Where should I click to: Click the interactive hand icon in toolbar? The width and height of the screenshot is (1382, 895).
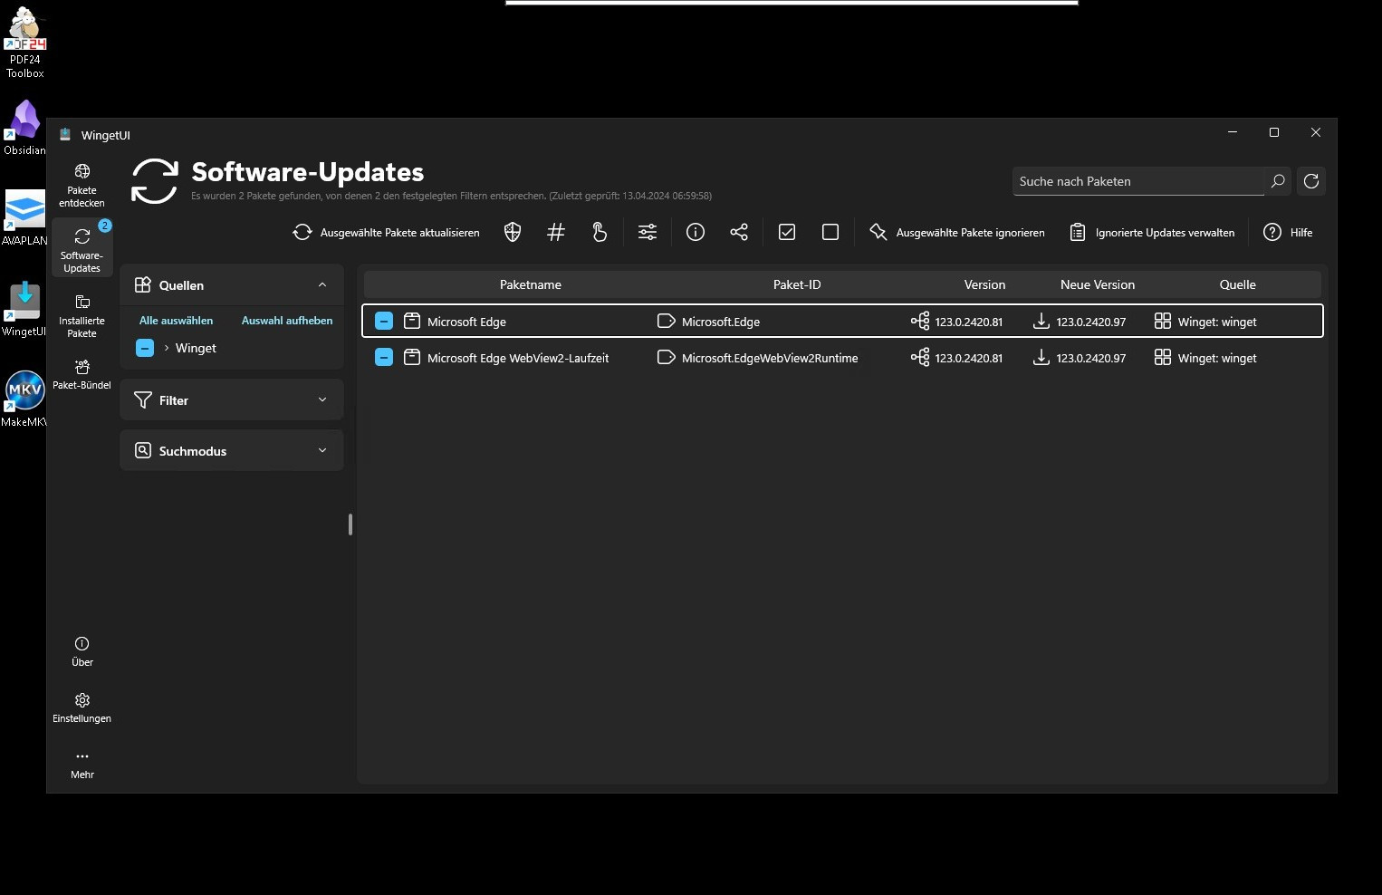tap(600, 233)
